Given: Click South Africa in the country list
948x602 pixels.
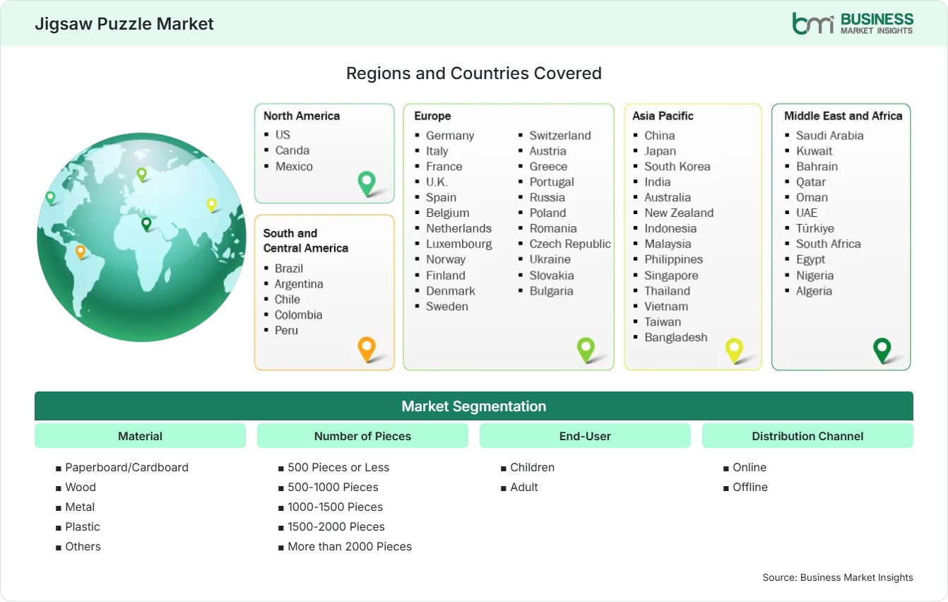Looking at the screenshot, I should tap(829, 244).
